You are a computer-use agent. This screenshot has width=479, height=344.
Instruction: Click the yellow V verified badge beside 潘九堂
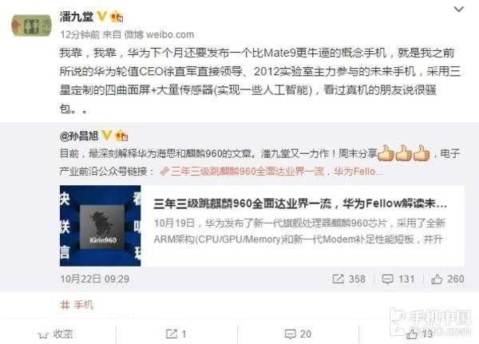[101, 17]
